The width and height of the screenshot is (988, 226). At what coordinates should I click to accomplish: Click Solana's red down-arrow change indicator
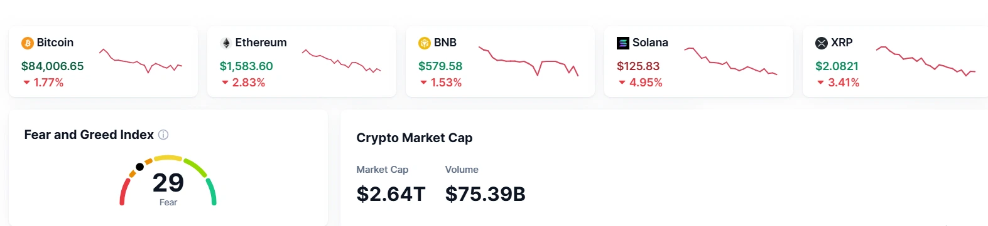click(622, 83)
